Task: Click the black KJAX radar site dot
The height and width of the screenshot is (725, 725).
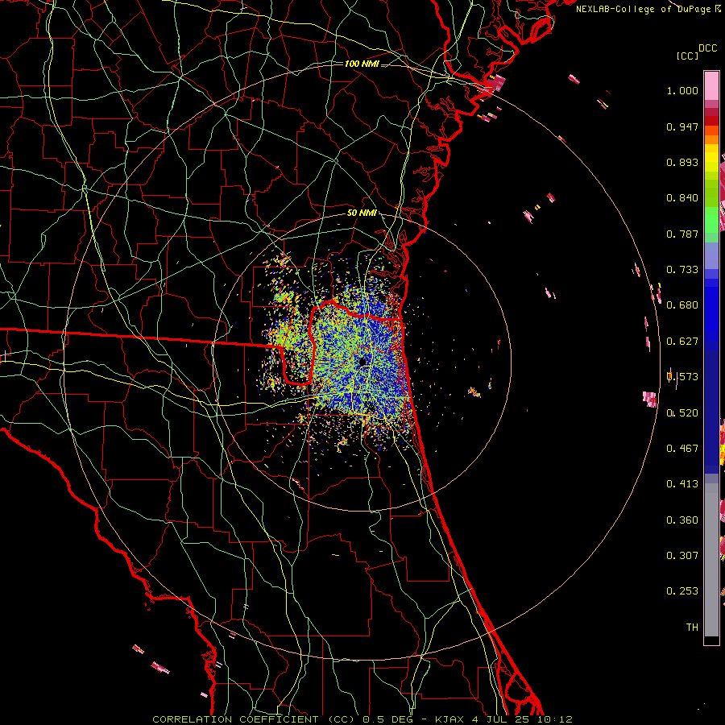Action: pyautogui.click(x=362, y=362)
